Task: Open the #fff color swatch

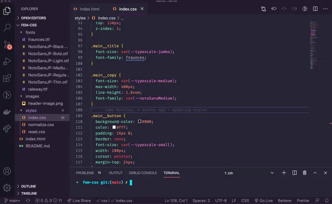Action: pyautogui.click(x=114, y=127)
